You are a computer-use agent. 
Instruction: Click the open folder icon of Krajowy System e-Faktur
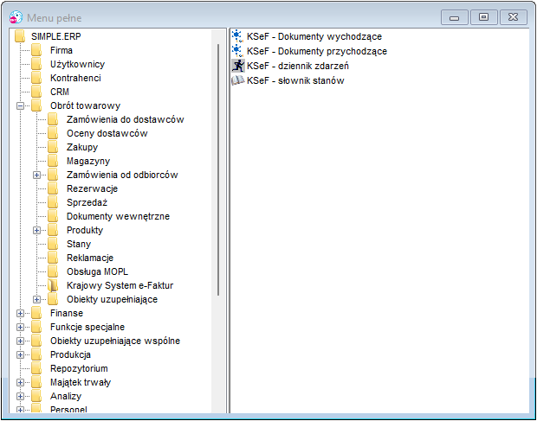click(53, 285)
